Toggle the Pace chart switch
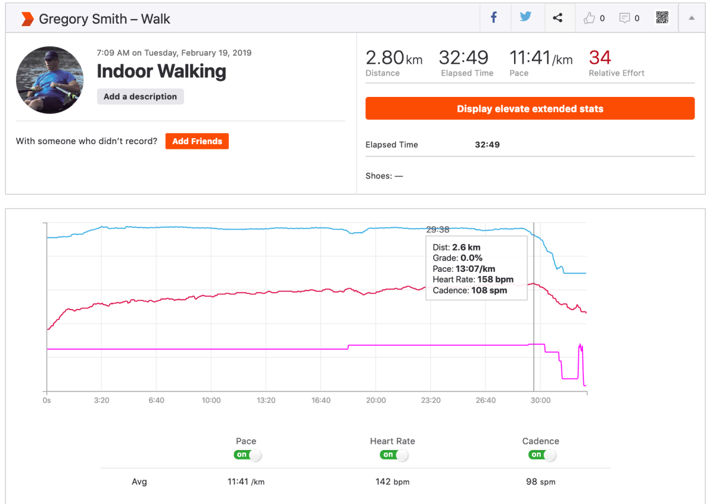 pos(247,455)
